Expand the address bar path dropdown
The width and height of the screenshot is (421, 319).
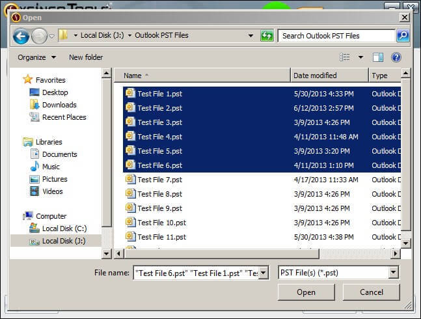tap(251, 36)
